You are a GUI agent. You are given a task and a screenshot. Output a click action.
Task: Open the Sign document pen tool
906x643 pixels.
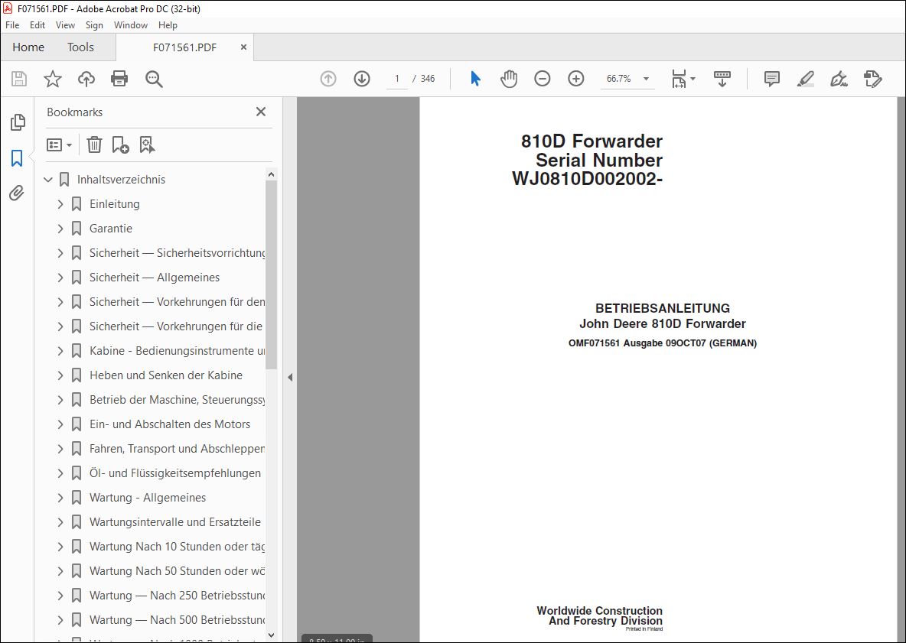point(839,79)
